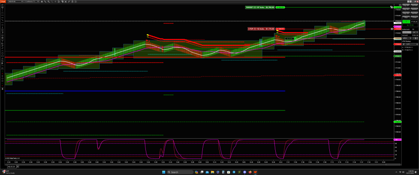Image resolution: width=419 pixels, height=175 pixels.
Task: Add a new chart tab with plus
Action: (18, 166)
